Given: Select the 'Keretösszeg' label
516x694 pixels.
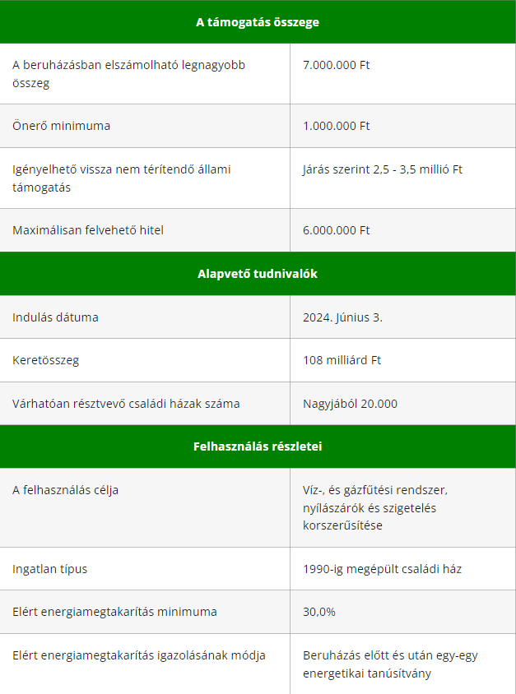Looking at the screenshot, I should pos(45,360).
